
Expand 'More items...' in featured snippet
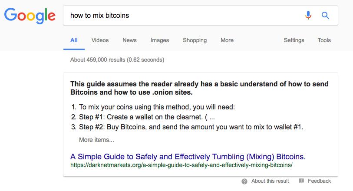point(96,140)
